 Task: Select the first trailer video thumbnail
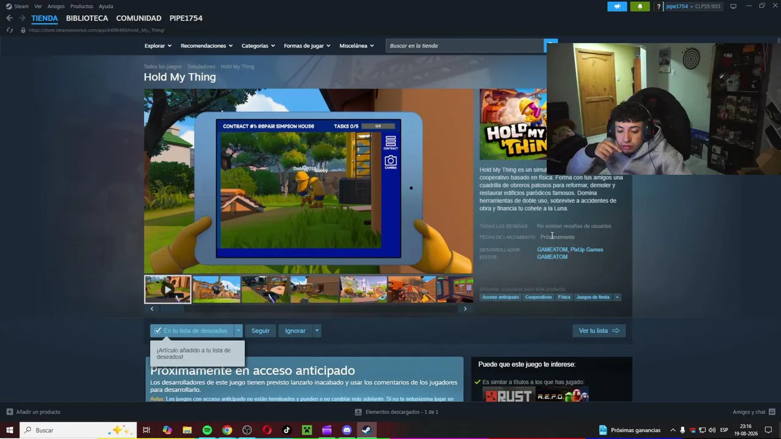pos(168,289)
